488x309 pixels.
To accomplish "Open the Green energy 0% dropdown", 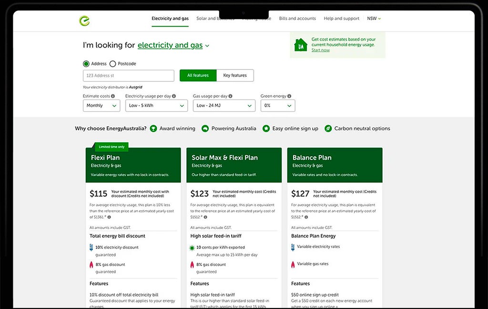I will click(278, 105).
